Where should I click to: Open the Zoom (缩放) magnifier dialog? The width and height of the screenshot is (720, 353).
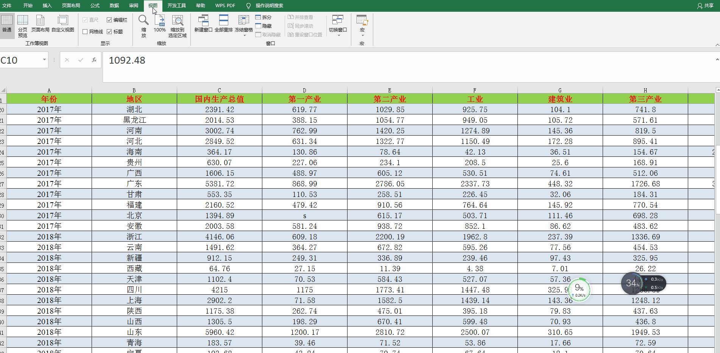(143, 25)
